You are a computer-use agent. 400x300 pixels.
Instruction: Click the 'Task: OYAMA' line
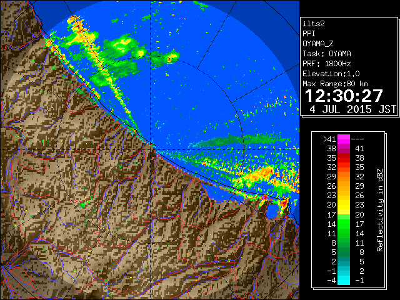click(x=327, y=54)
